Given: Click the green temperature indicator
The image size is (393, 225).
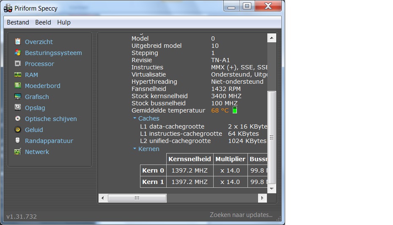Looking at the screenshot, I should click(x=235, y=110).
